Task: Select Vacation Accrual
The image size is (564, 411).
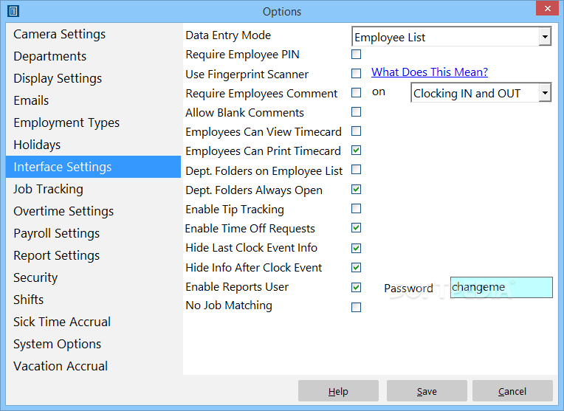Action: coord(93,366)
